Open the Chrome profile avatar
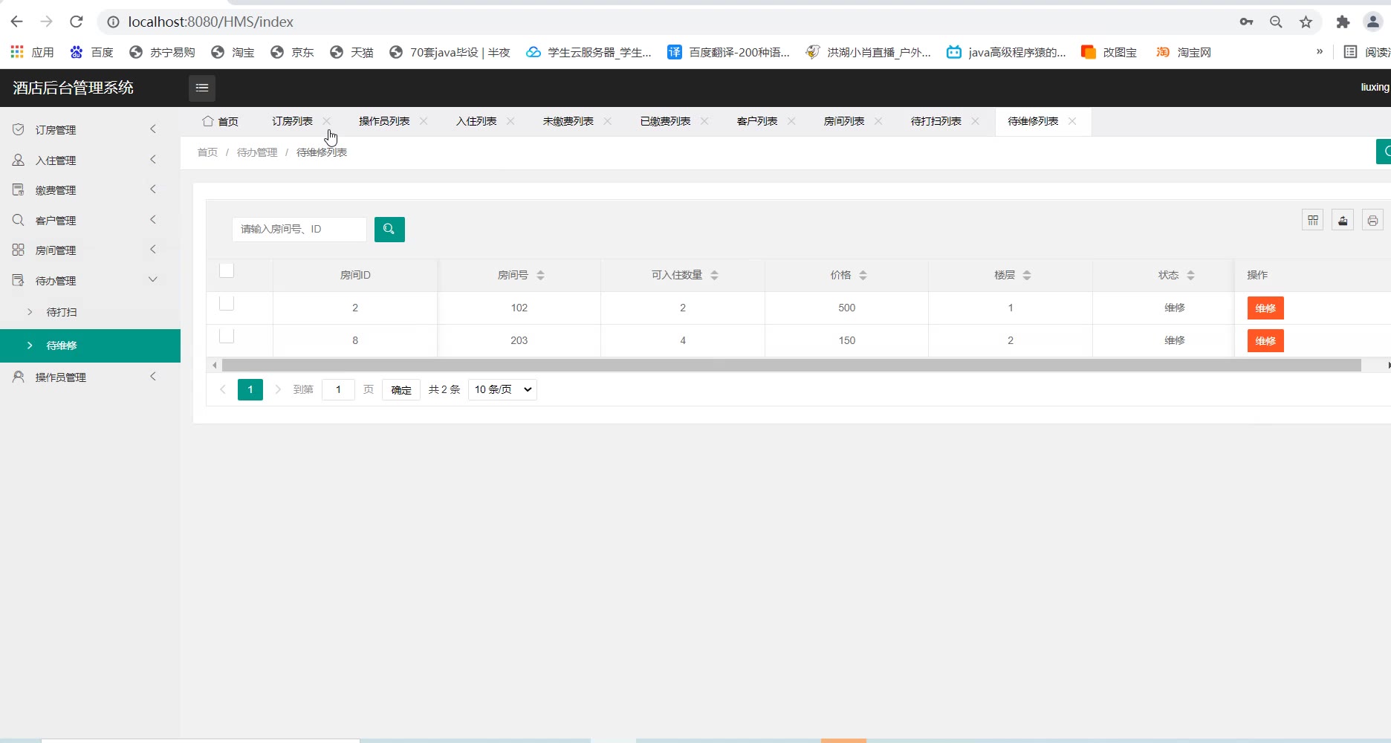The height and width of the screenshot is (743, 1391). (1372, 22)
